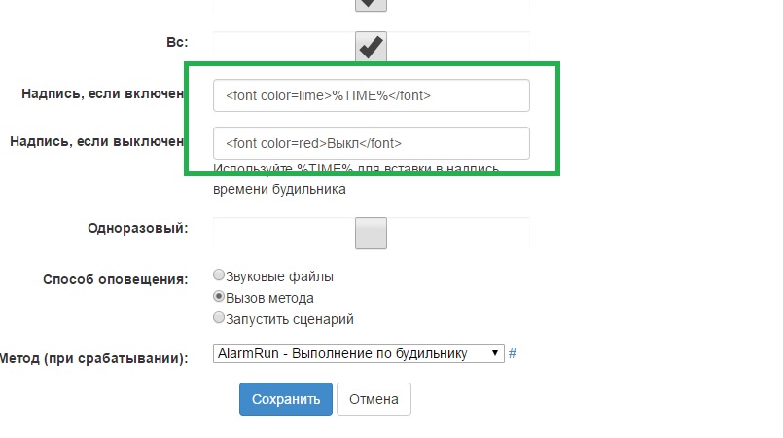The image size is (783, 438).
Task: Click the 'Надпись, если включен' label
Action: point(102,93)
